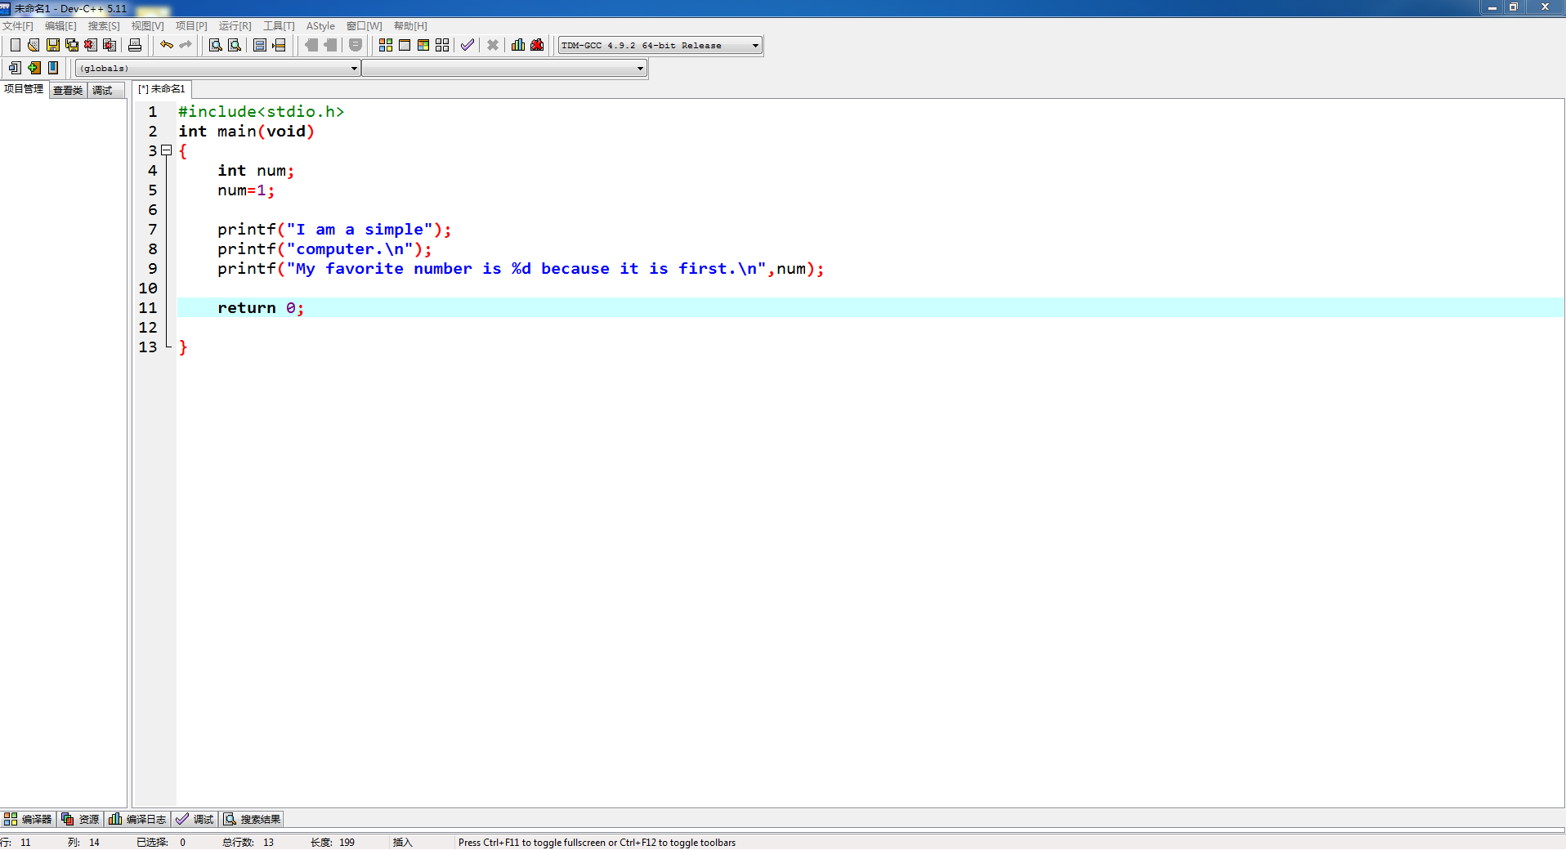Open the AStyle menu
Viewport: 1566px width, 850px height.
pos(320,26)
